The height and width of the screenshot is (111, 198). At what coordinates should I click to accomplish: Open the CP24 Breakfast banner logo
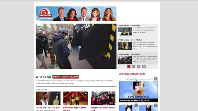(45, 13)
